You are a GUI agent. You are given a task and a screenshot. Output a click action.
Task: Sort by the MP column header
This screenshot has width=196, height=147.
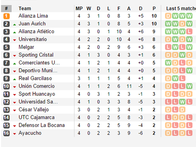pos(79,8)
